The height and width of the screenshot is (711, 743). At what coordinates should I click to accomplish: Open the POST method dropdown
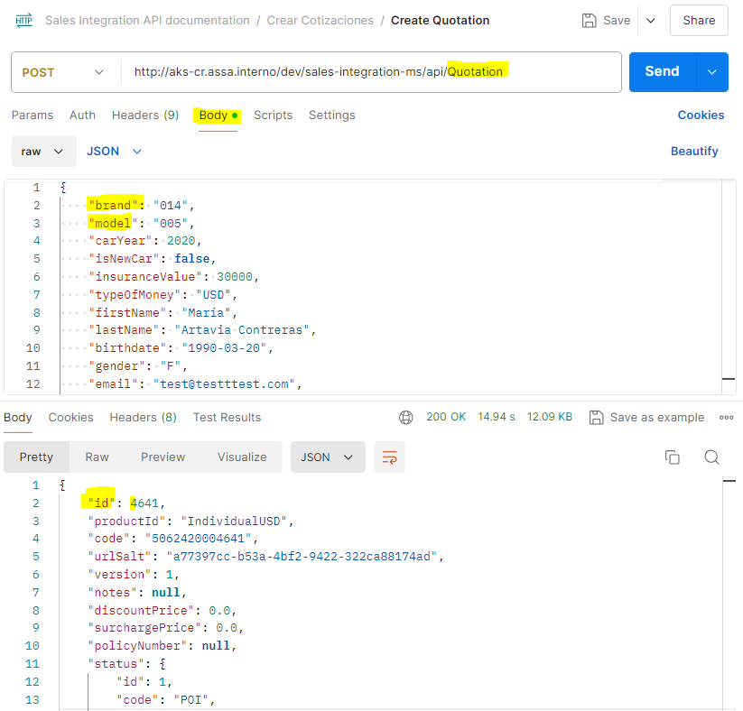point(63,72)
